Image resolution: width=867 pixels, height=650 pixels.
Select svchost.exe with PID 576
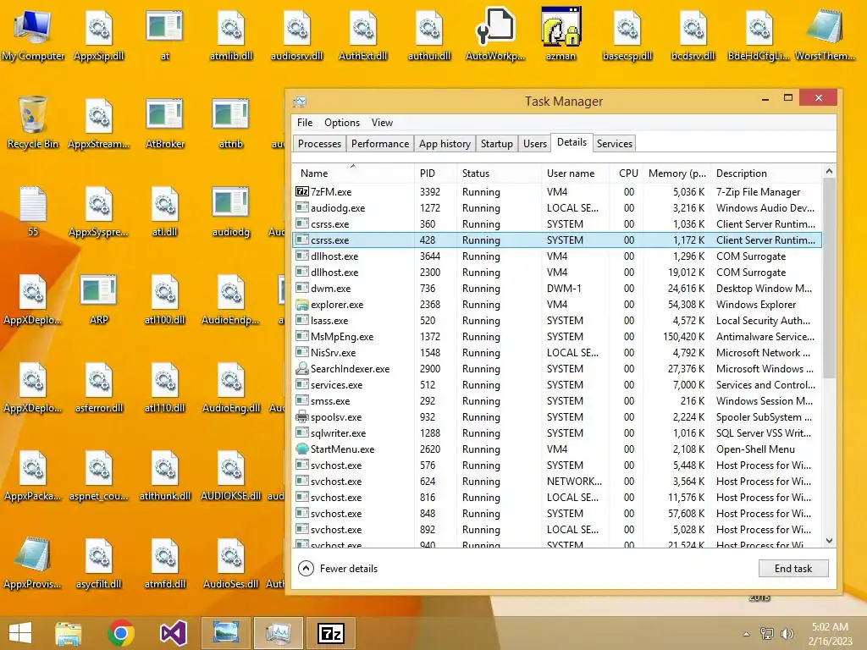click(557, 465)
